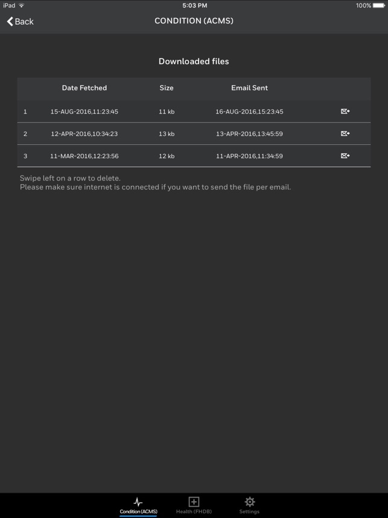Screen dimensions: 388x518
Task: Tap the Wi-Fi status icon
Action: point(22,5)
